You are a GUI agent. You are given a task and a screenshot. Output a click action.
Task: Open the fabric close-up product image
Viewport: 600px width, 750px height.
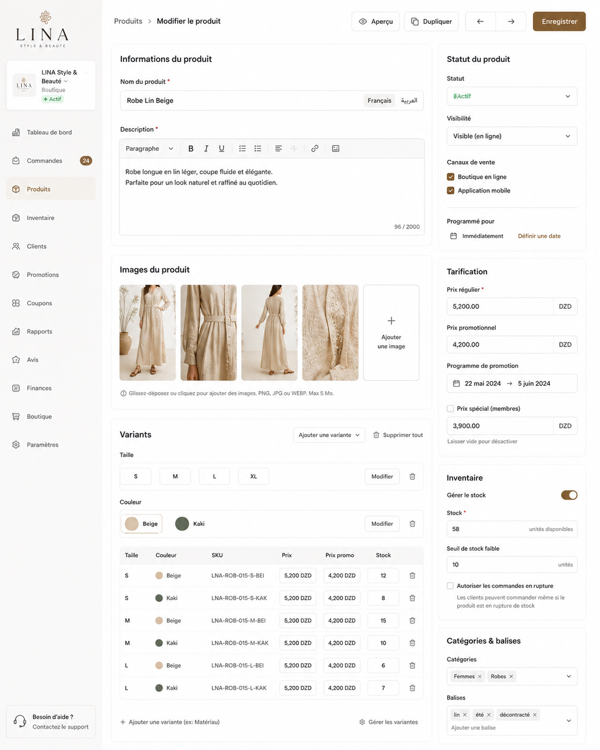[330, 333]
